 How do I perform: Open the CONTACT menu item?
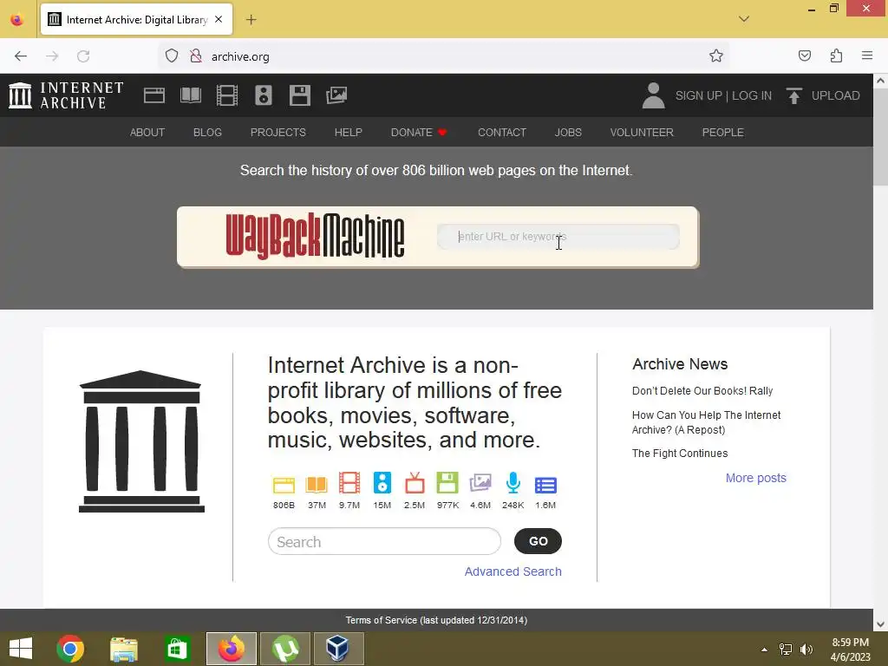pyautogui.click(x=502, y=133)
